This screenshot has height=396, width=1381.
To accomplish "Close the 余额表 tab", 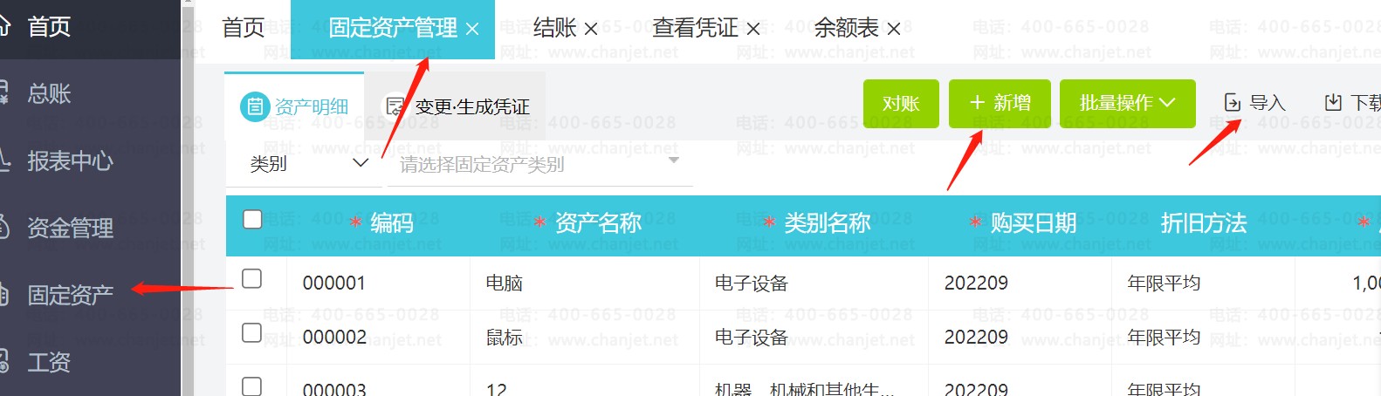I will [x=894, y=29].
